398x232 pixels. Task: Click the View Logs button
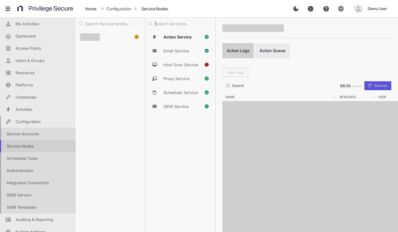click(x=235, y=73)
